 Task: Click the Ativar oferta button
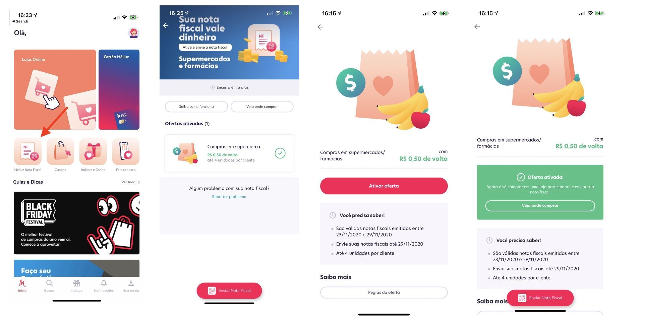click(384, 186)
